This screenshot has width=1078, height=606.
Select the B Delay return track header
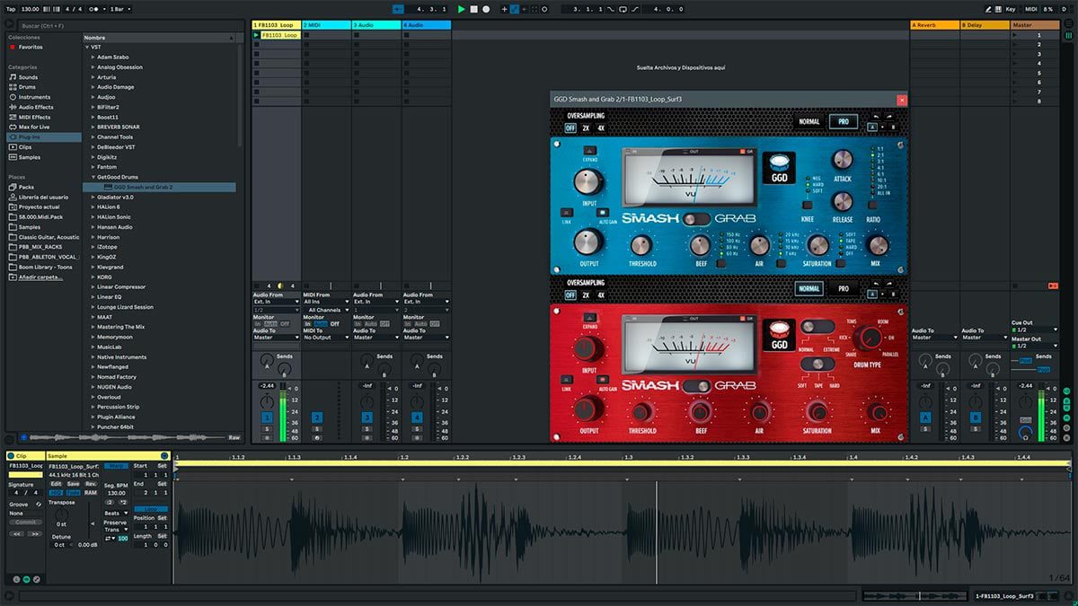pos(985,25)
